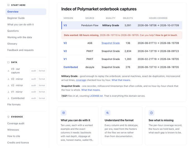This screenshot has height=148, width=190.
Task: Open the LICENSE.txt link
Action: pyautogui.click(x=96, y=96)
